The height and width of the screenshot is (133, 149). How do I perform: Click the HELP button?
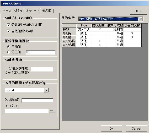[139, 11]
